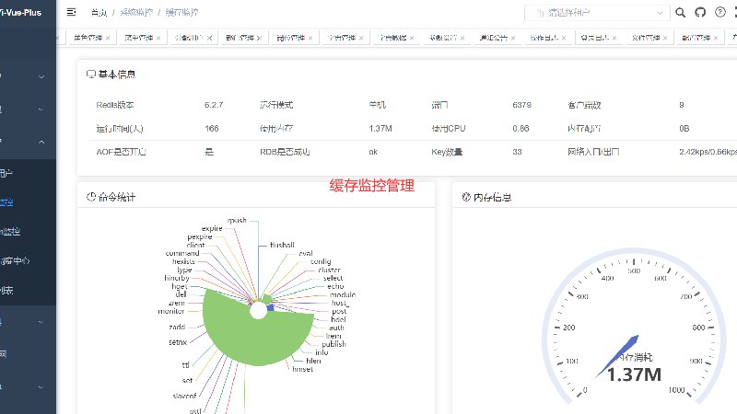Switch to the 菜单管理 tab
Viewport: 737px width, 414px height.
pyautogui.click(x=139, y=38)
